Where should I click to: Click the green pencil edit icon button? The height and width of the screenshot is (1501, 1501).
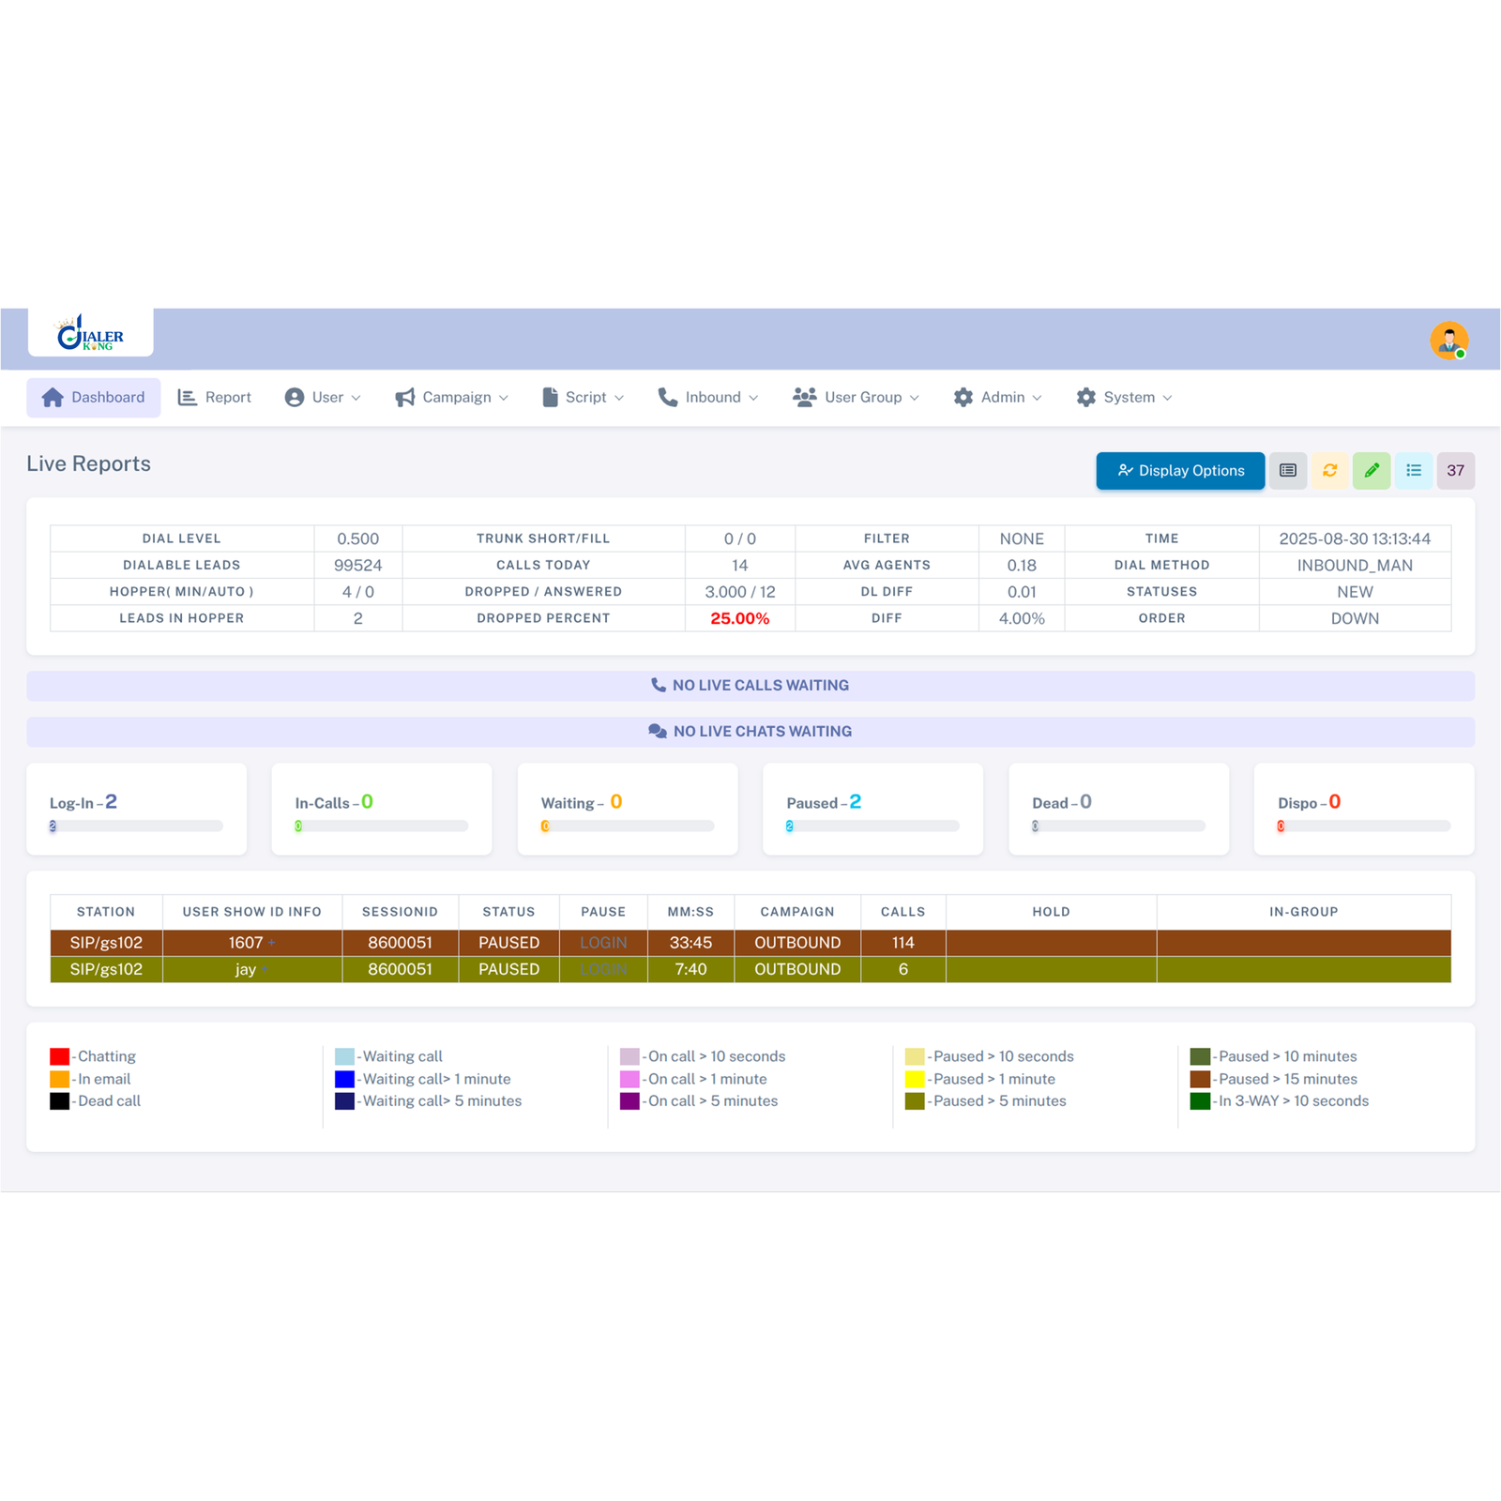[x=1372, y=471]
